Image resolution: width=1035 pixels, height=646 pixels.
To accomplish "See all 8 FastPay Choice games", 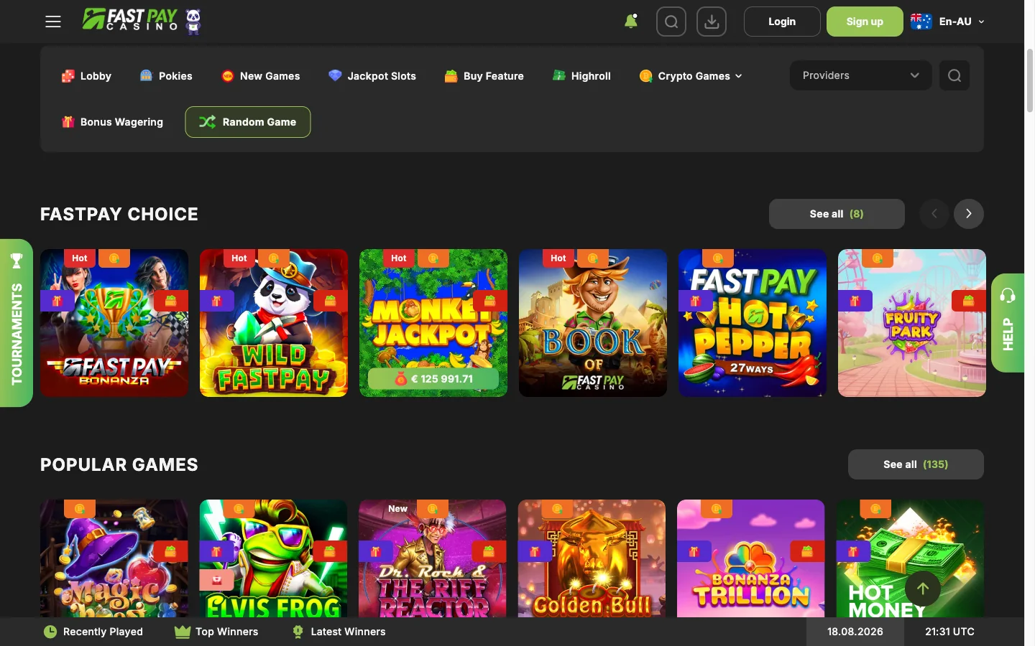I will tap(837, 214).
